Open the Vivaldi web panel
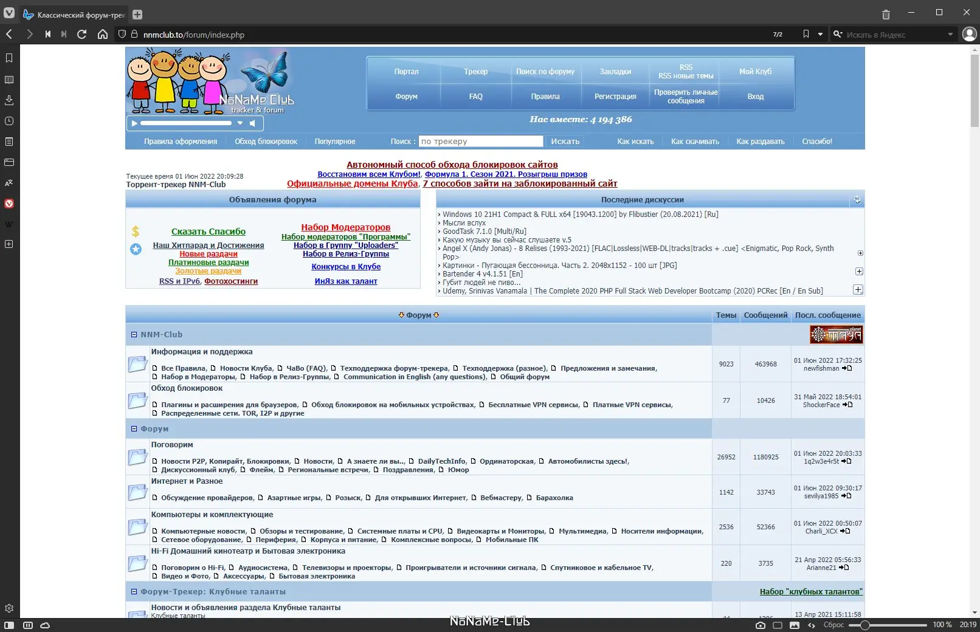This screenshot has height=632, width=980. [9, 204]
